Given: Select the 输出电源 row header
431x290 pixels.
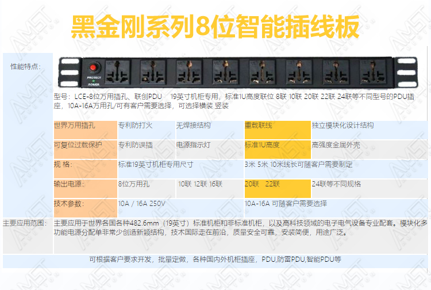Looking at the screenshot, I should point(86,189).
